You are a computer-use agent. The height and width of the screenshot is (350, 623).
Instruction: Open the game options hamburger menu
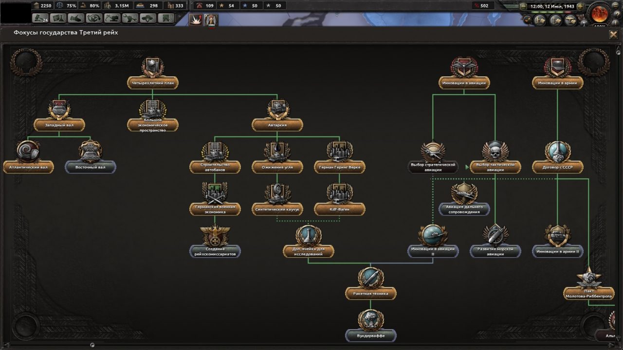pos(615,5)
